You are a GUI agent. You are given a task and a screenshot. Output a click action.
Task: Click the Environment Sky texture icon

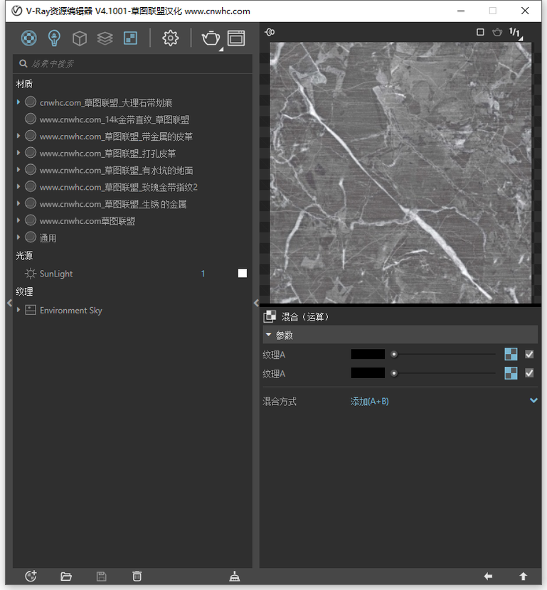pos(31,310)
